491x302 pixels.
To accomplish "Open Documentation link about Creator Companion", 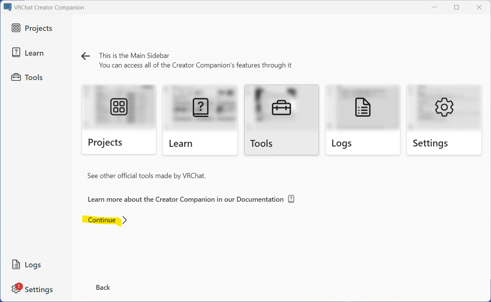I will click(x=191, y=199).
